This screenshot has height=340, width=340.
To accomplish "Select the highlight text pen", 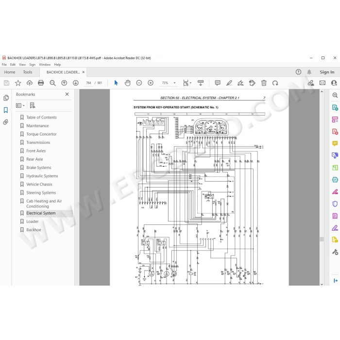I will tap(229, 83).
